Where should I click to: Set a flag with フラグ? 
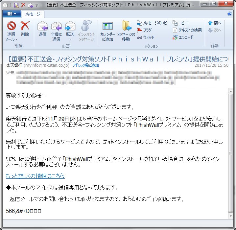(144, 30)
